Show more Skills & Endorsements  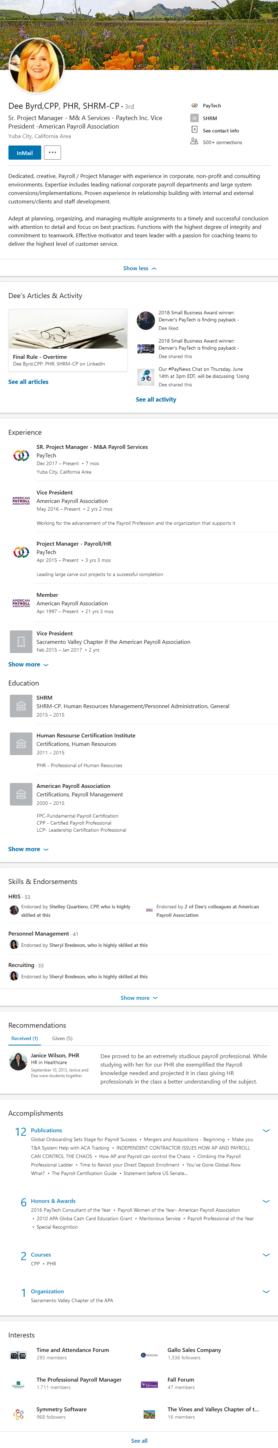point(139,998)
